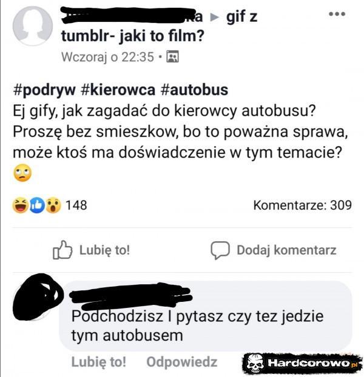Screen dimensions: 364x377
Task: Open the three-dots post options menu
Action: coord(337,14)
